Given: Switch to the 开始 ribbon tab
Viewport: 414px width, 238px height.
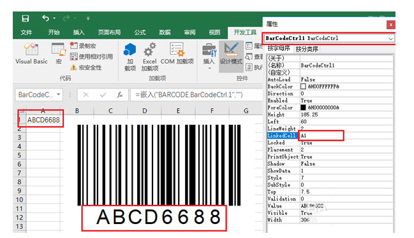Looking at the screenshot, I should (x=54, y=32).
